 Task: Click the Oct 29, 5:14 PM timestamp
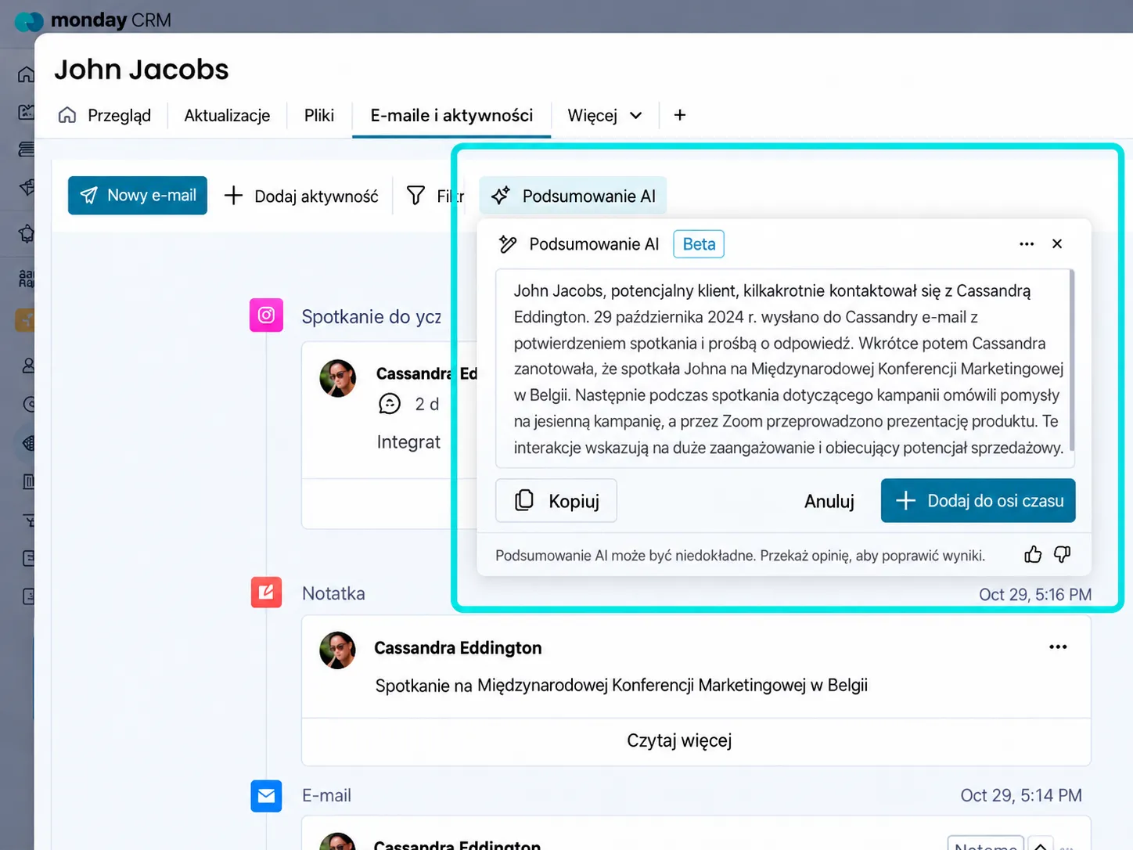(x=1021, y=795)
